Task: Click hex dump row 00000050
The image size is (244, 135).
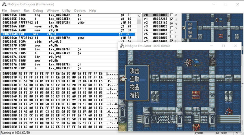Action: pyautogui.click(x=59, y=93)
